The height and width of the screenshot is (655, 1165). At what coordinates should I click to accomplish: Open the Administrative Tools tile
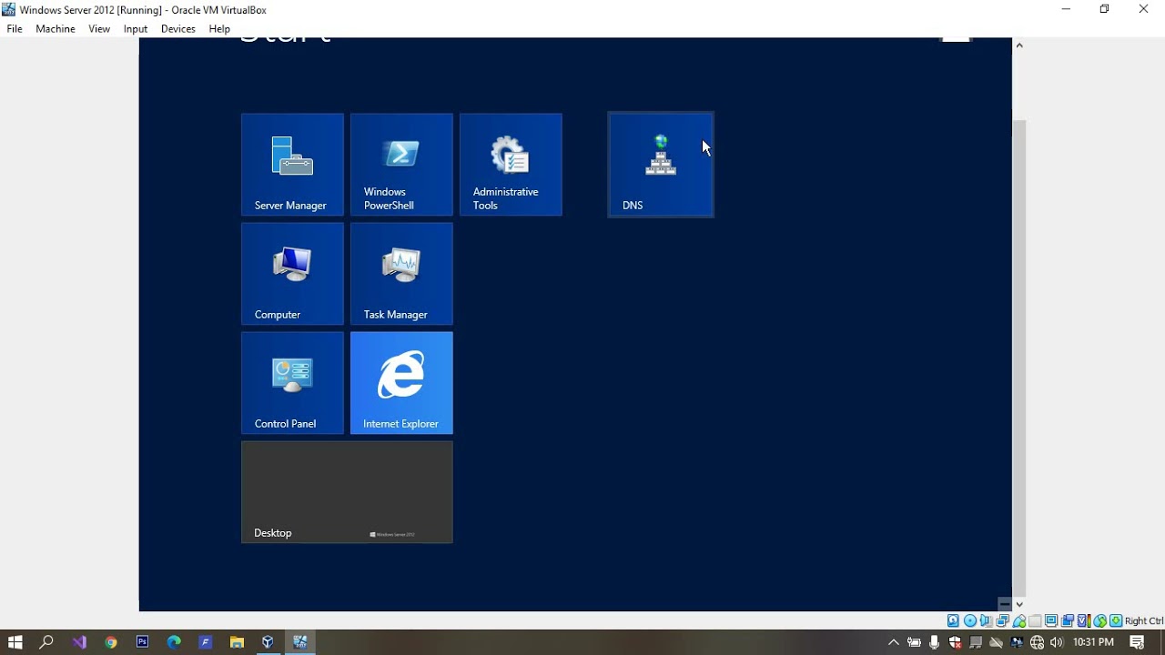coord(511,165)
